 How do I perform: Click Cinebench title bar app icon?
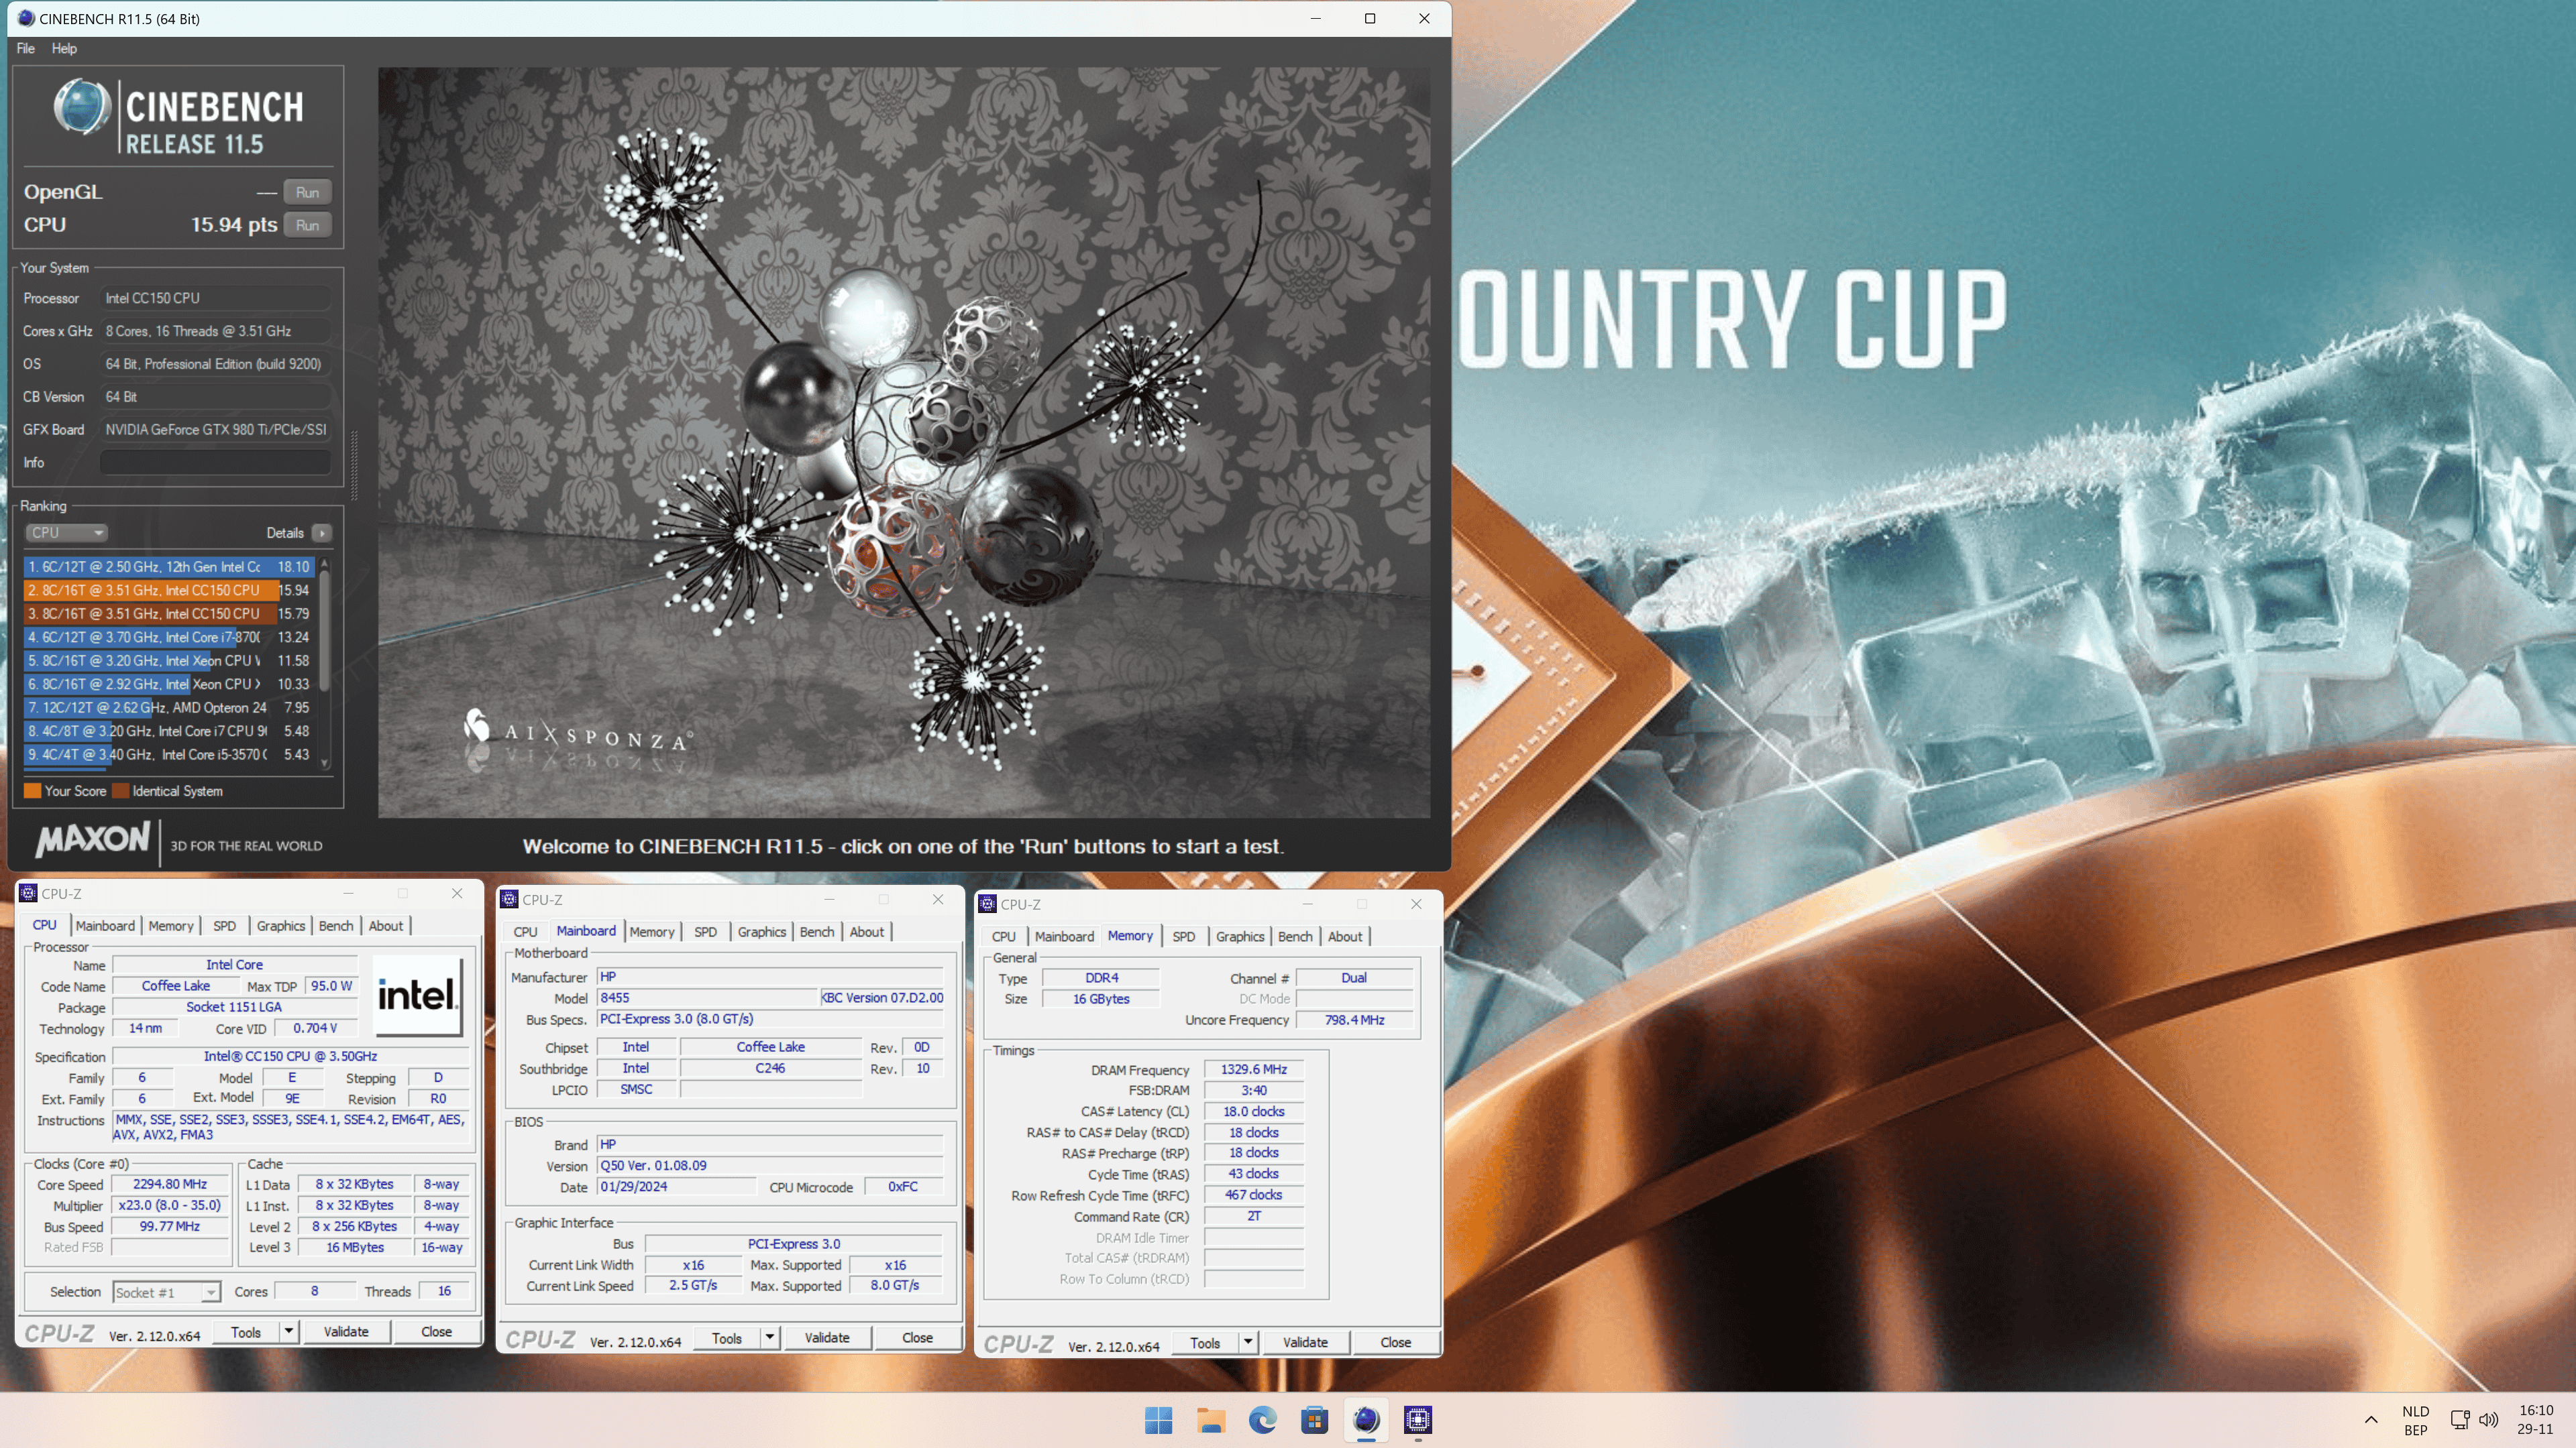tap(26, 18)
